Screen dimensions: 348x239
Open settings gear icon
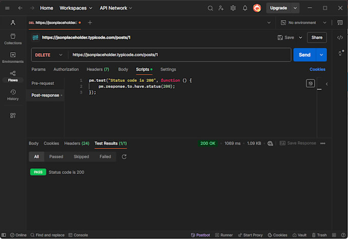(x=233, y=8)
